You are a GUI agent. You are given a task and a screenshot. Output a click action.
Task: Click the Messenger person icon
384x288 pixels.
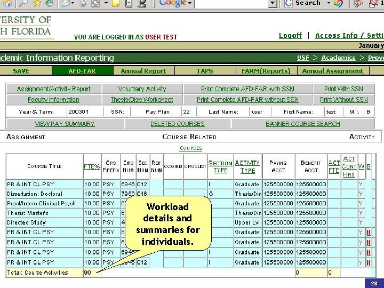pyautogui.click(x=142, y=3)
